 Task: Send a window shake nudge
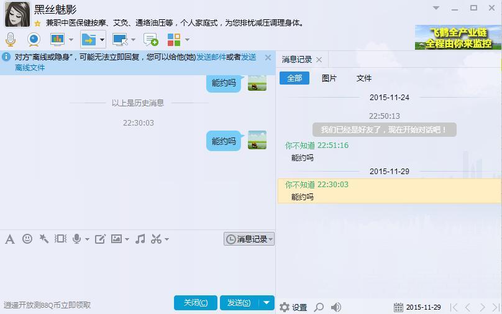44,239
